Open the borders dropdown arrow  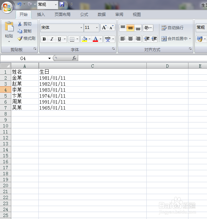(78, 39)
